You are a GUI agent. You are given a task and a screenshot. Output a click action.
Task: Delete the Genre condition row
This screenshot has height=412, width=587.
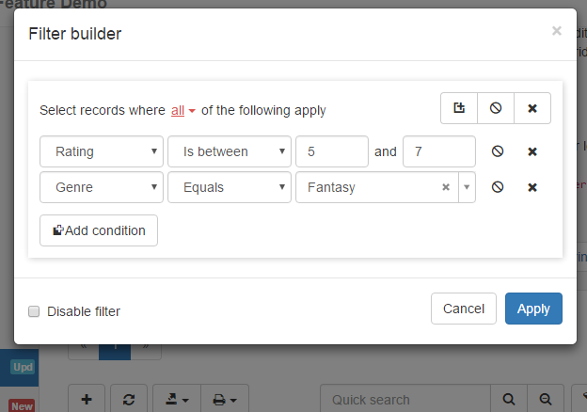[532, 187]
